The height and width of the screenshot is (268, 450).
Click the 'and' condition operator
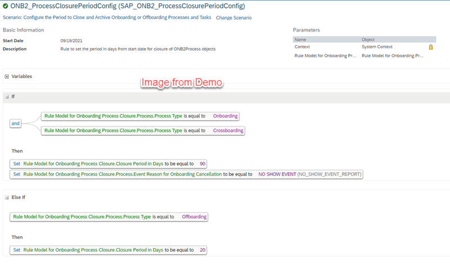(x=16, y=124)
